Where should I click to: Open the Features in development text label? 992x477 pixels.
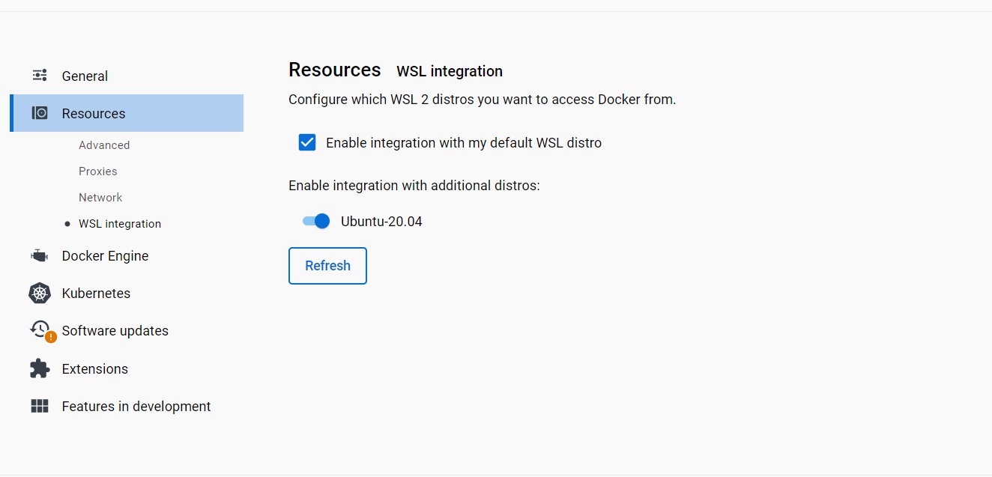click(136, 406)
